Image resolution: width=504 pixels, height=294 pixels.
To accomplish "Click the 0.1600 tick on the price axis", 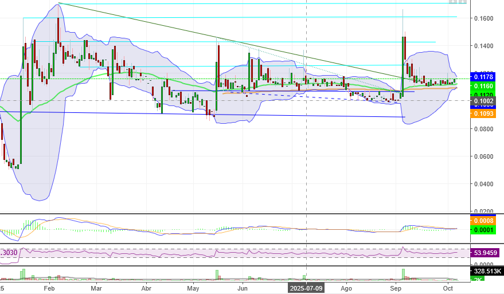I will tap(484, 18).
